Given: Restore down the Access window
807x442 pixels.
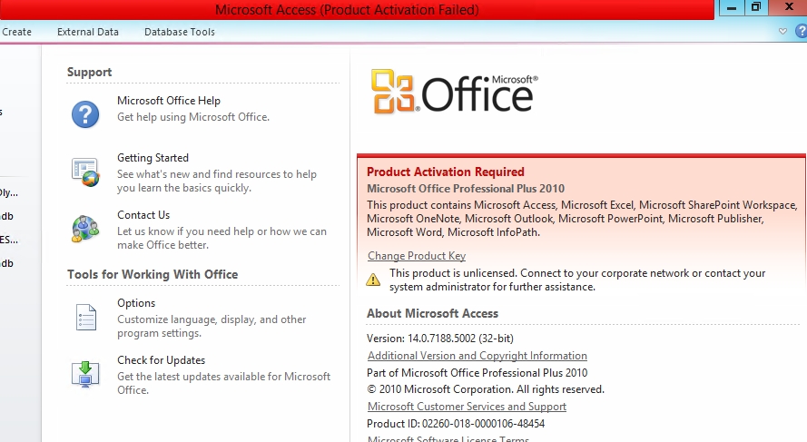Looking at the screenshot, I should [756, 7].
